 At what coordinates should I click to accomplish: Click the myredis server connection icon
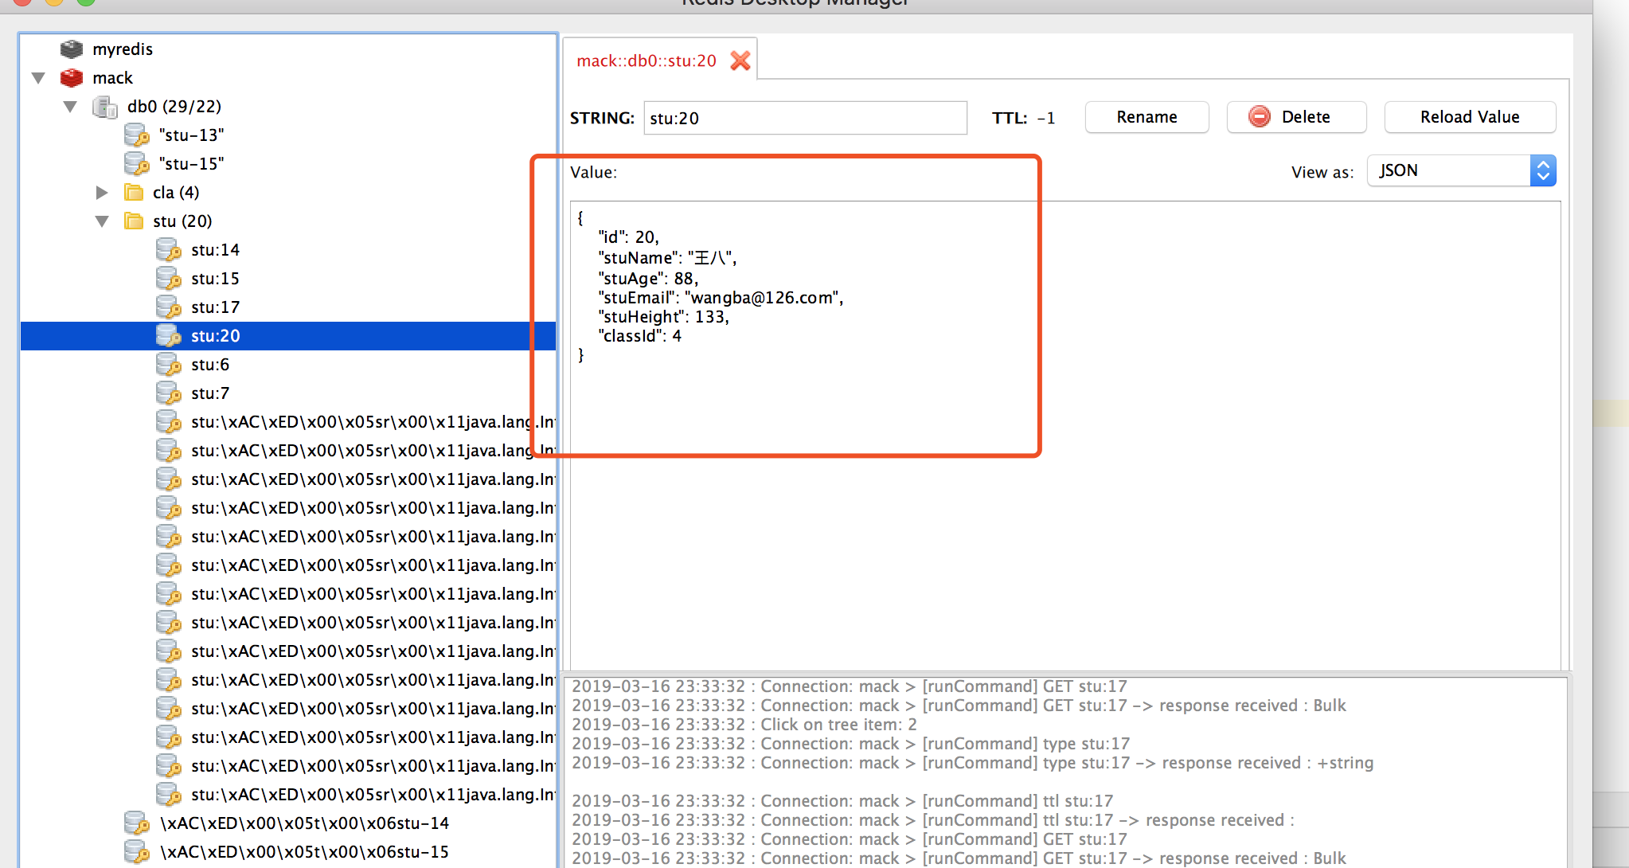72,49
